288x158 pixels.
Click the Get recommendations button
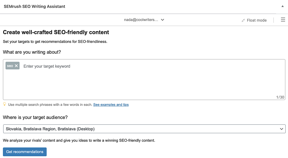pos(25,152)
